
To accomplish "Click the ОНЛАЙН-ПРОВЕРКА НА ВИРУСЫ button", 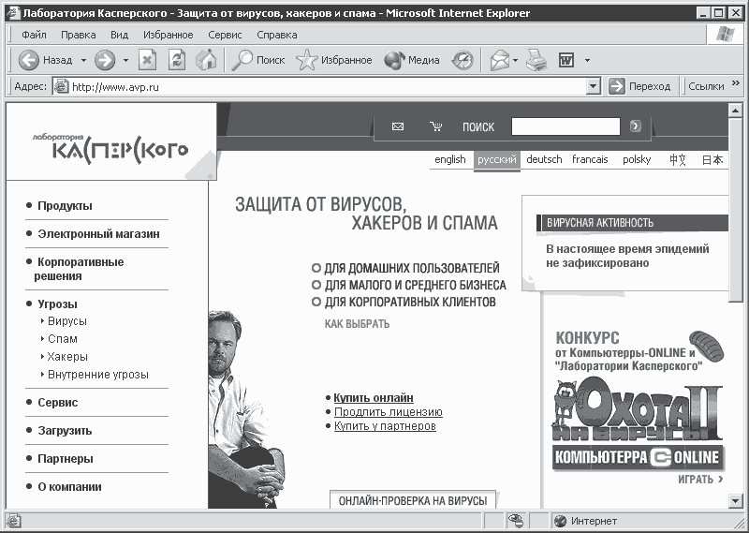I will (x=413, y=500).
